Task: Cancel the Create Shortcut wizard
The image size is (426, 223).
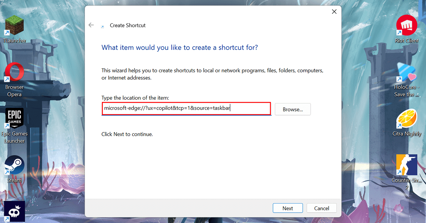Action: pos(322,208)
